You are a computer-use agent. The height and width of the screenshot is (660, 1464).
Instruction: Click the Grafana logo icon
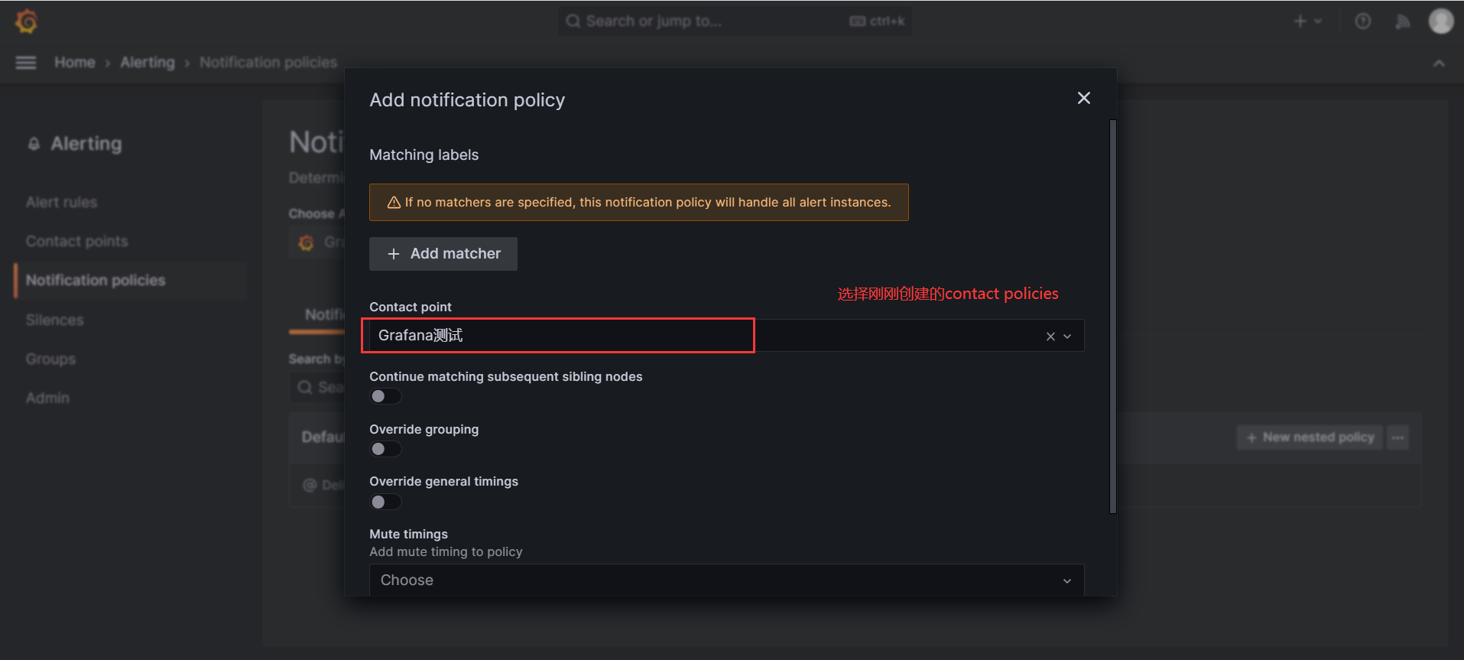click(27, 21)
